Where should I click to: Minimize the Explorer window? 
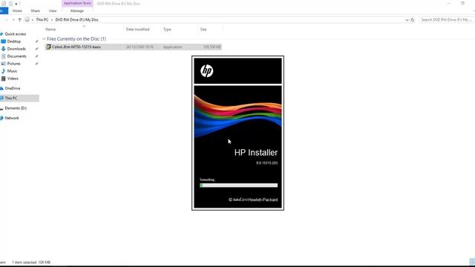448,3
